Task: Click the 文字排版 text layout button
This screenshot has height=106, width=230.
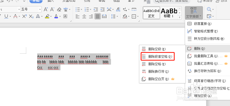Action: click(x=194, y=13)
